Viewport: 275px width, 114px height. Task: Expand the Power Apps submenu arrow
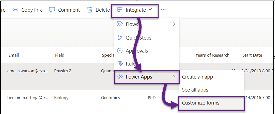pos(174,77)
